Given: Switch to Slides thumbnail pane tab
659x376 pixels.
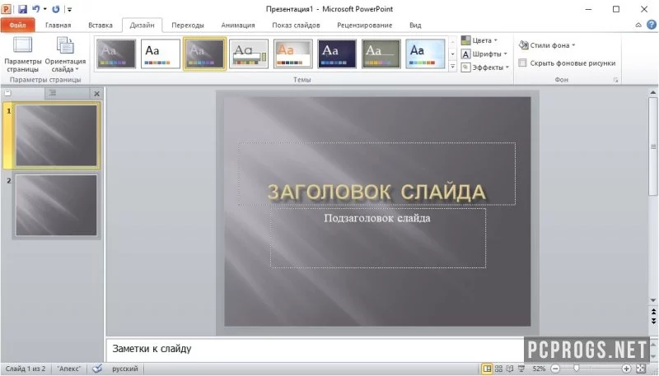Looking at the screenshot, I should tap(8, 93).
